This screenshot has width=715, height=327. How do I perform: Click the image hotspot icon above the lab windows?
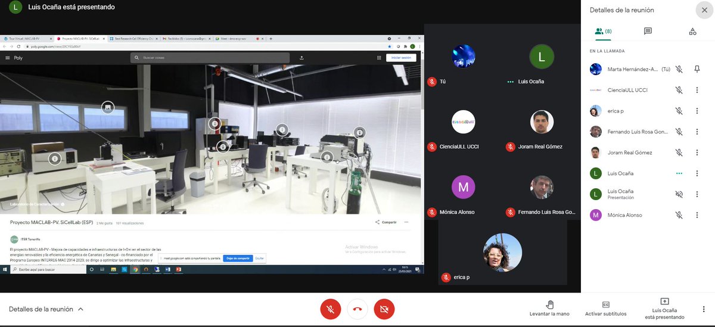click(x=107, y=107)
